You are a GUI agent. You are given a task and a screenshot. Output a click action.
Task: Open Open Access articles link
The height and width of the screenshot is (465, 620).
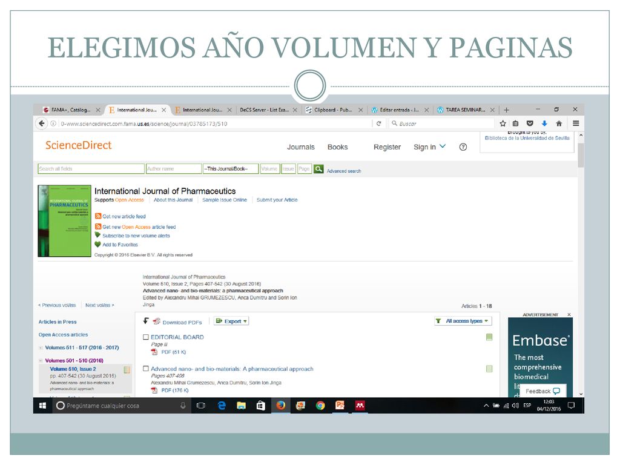63,334
